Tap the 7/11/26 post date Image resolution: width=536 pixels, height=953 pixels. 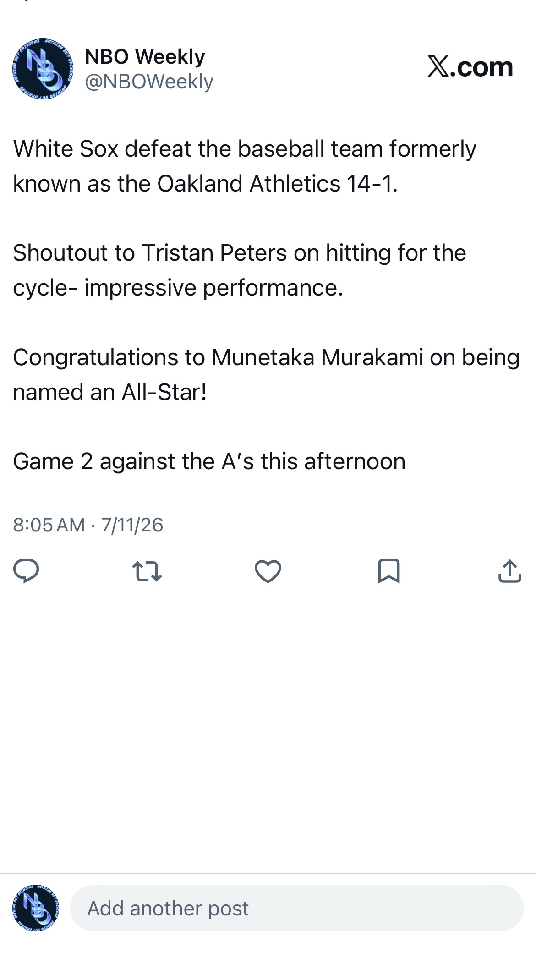tap(132, 525)
